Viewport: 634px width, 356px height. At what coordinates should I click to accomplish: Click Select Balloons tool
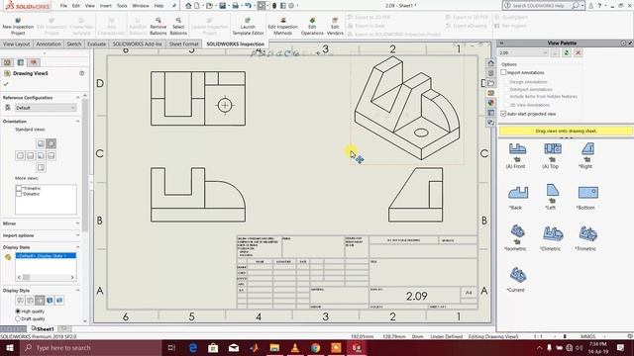[178, 27]
